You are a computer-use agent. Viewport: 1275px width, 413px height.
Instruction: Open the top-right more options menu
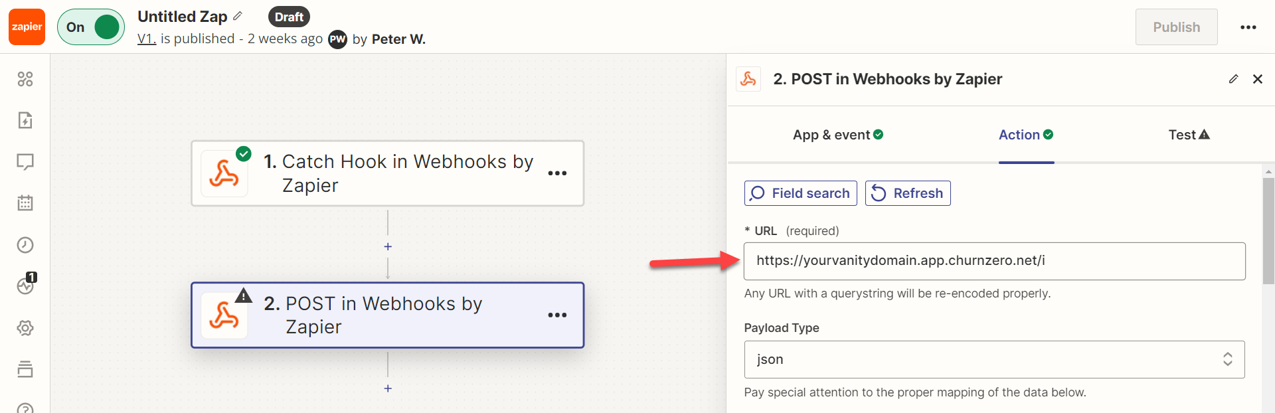pyautogui.click(x=1248, y=27)
